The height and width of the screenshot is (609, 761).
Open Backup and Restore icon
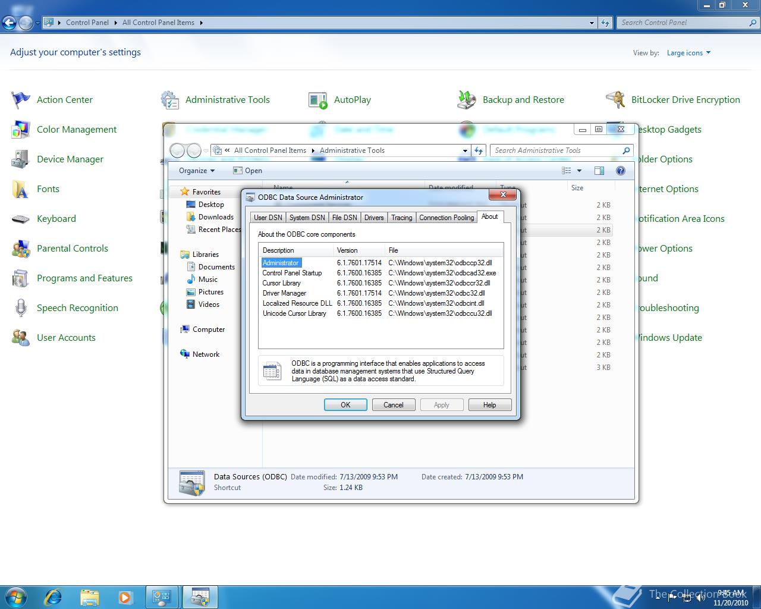467,100
